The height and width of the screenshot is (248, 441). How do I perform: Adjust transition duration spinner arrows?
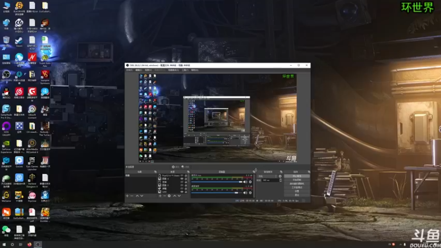[x=281, y=180]
